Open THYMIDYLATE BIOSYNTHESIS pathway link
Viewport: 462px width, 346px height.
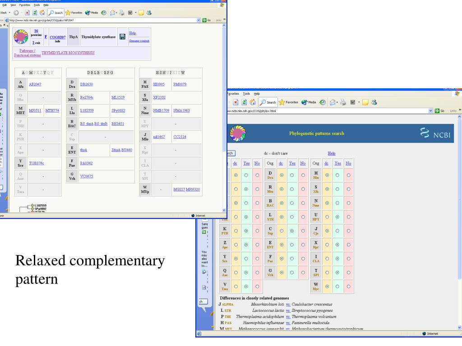pos(68,53)
